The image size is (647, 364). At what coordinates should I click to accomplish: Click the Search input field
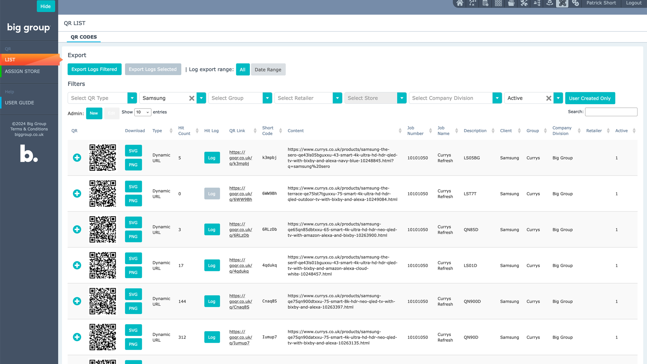tap(611, 112)
